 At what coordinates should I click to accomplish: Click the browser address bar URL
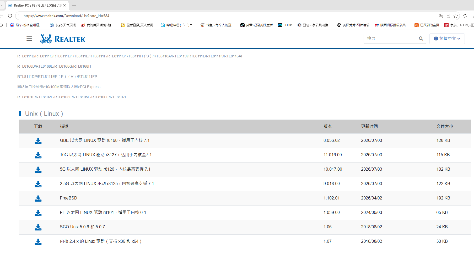click(66, 16)
